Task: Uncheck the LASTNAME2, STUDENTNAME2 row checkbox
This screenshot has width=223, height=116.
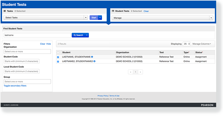Action: [x=58, y=62]
